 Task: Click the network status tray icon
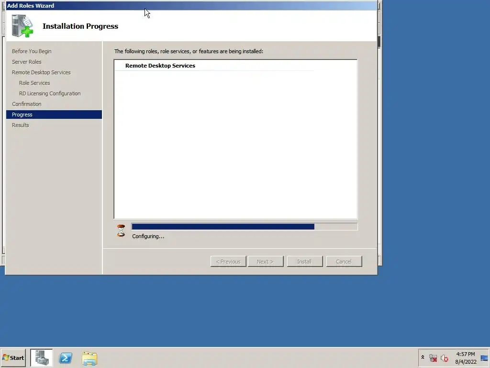[433, 357]
